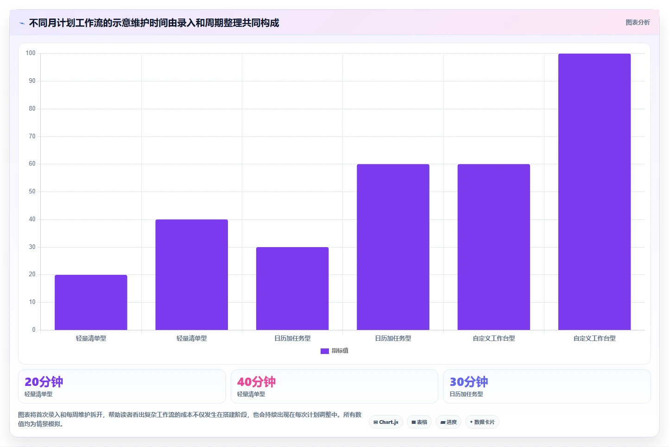Screen dimensions: 669x447
Task: Open the 图表分析 label in the header
Action: [x=637, y=22]
